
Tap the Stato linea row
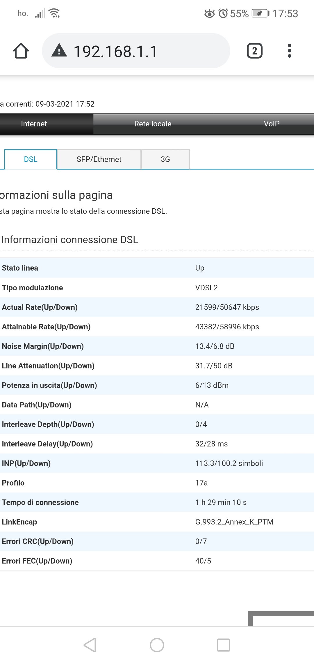157,268
